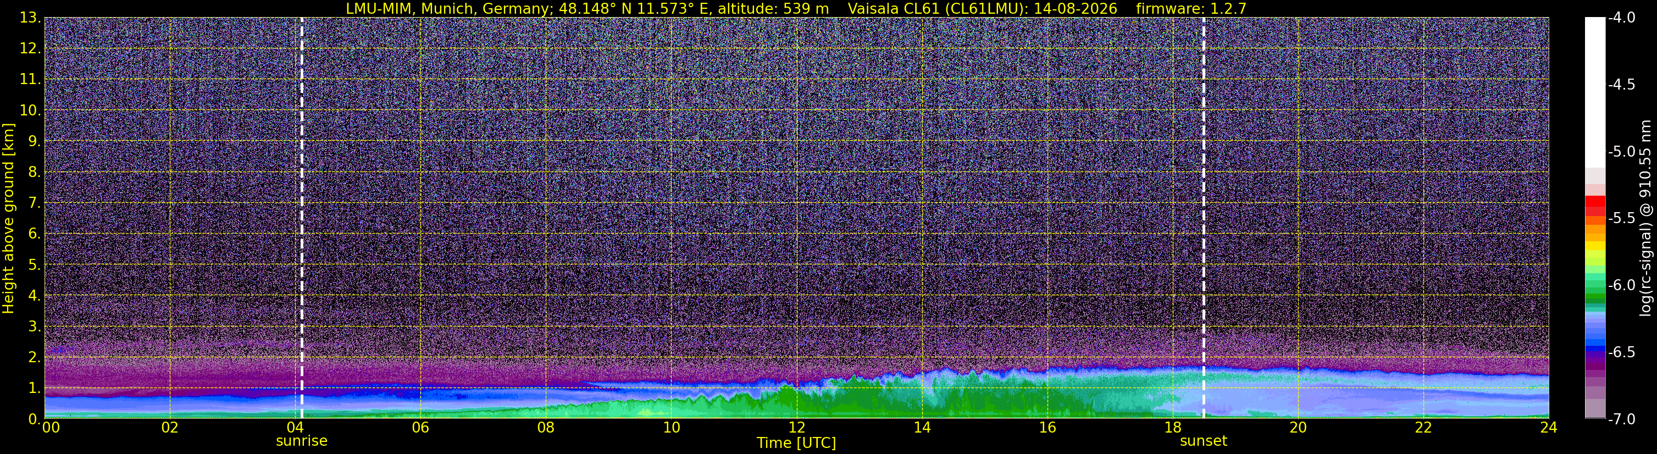This screenshot has width=1657, height=454.
Task: Click the time tick label '00'
Action: coord(52,428)
